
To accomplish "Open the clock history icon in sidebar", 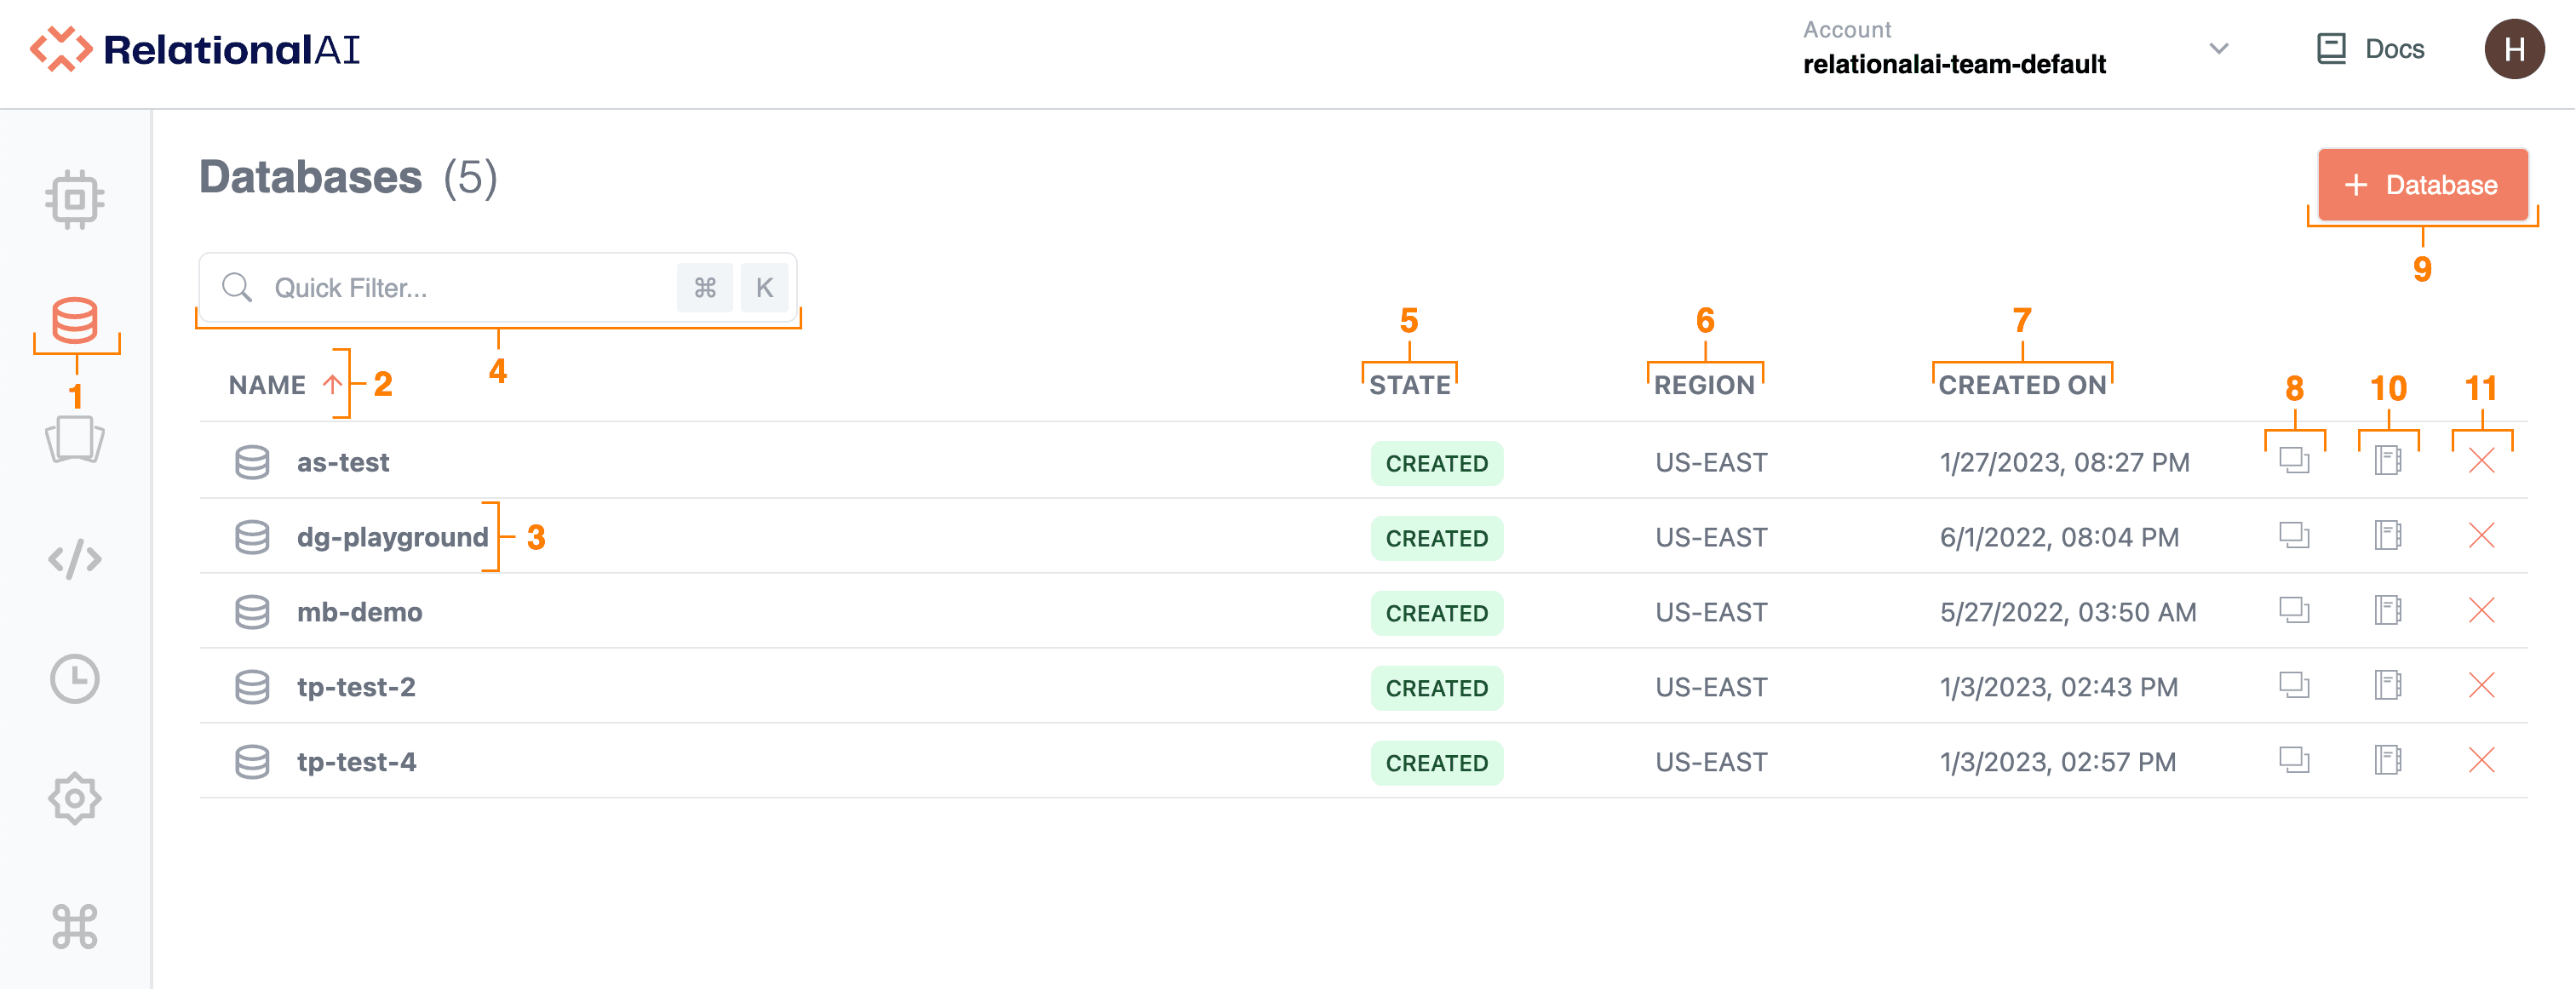I will [x=75, y=680].
